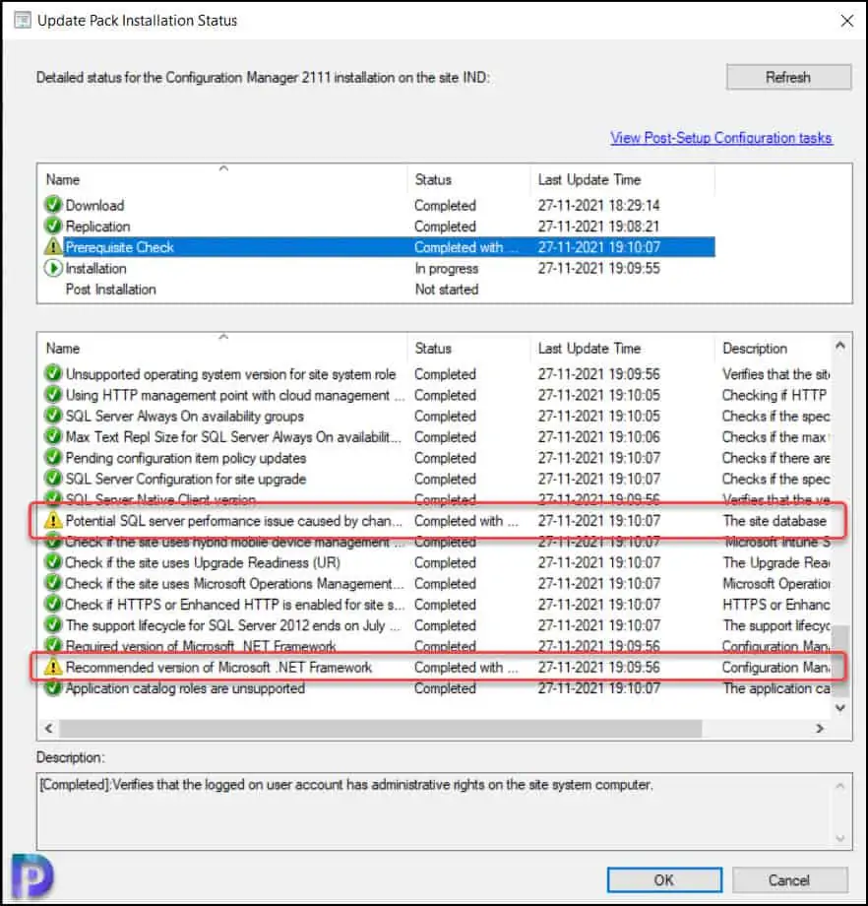Click the Refresh button
This screenshot has height=906, width=868.
788,77
